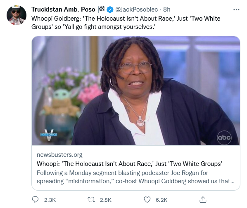Screen dimensions: 247x208
Task: Open Truckistan Amb. Poso display name
Action: pyautogui.click(x=63, y=9)
